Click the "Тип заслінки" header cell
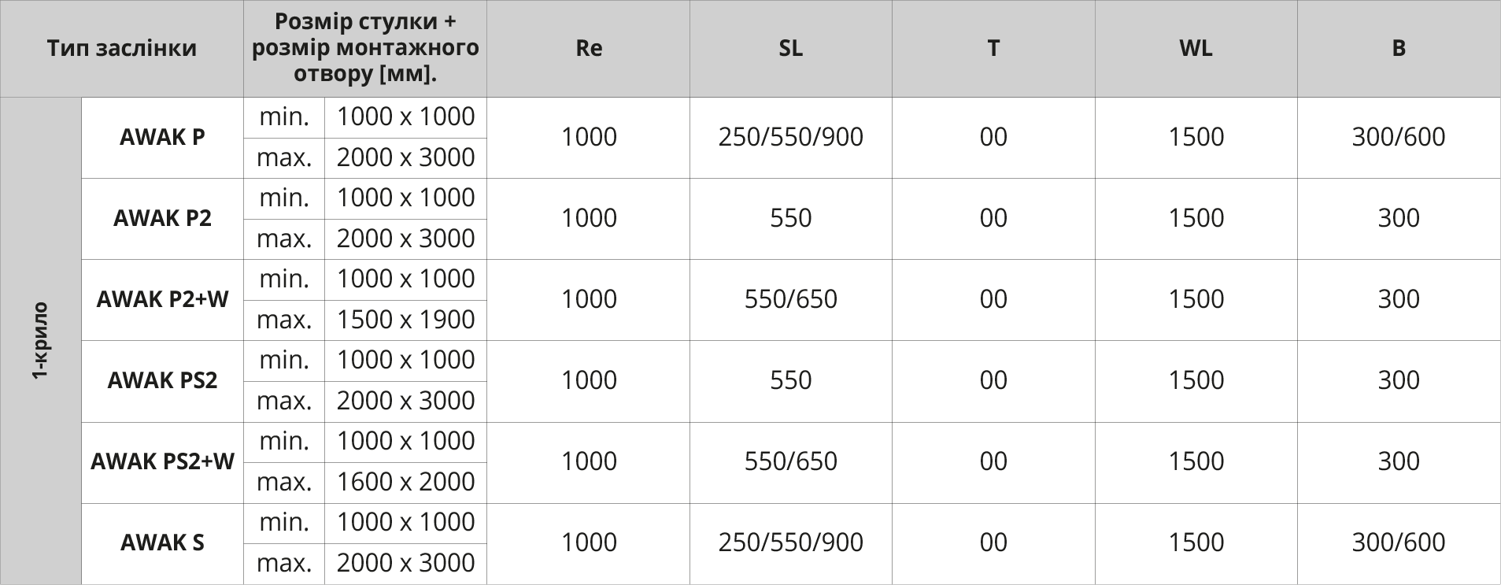The image size is (1501, 585). 121,48
